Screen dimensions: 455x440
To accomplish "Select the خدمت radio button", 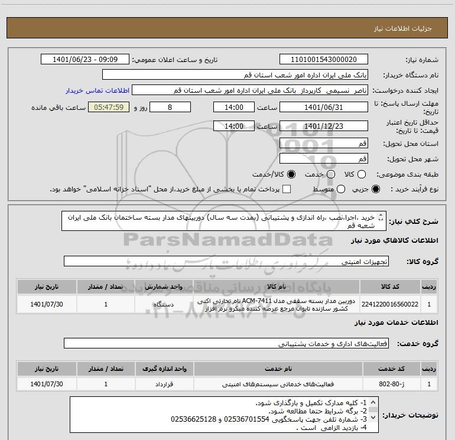I will (331, 174).
